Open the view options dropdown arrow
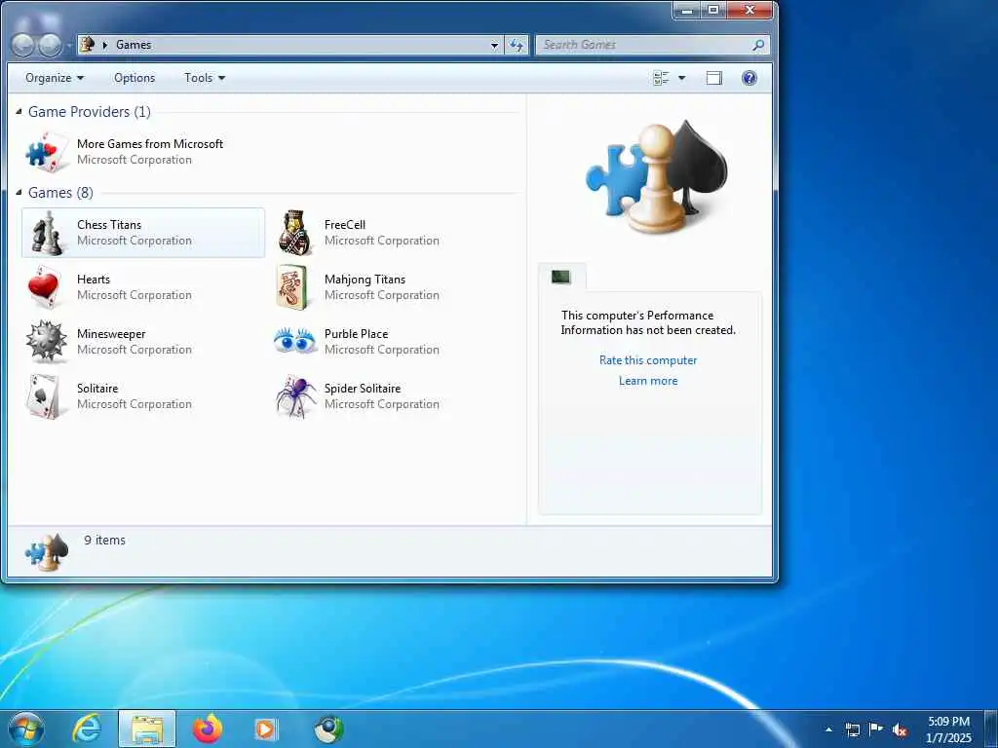This screenshot has height=748, width=998. point(681,78)
